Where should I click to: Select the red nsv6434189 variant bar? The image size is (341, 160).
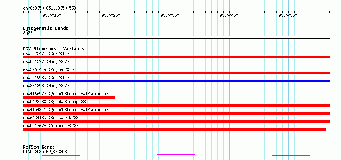click(176, 121)
